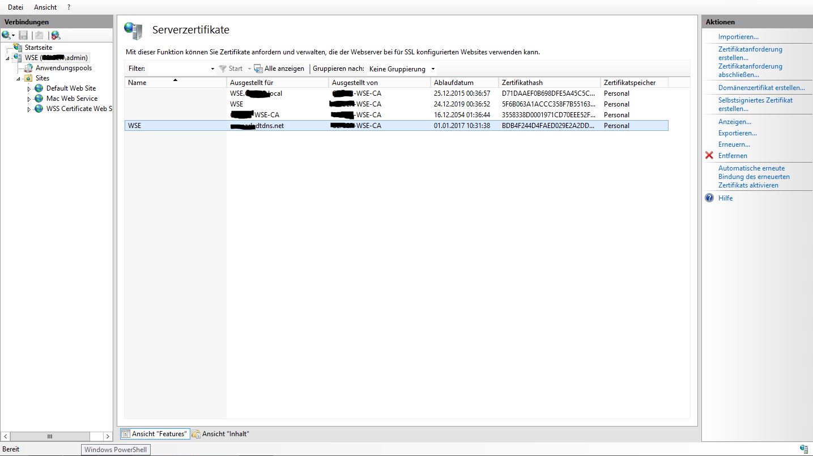
Task: Expand WSS Certificate Web Service node
Action: (x=29, y=109)
